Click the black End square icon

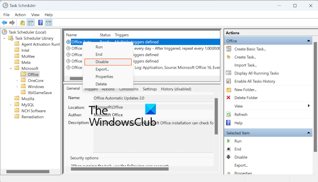[x=229, y=149]
